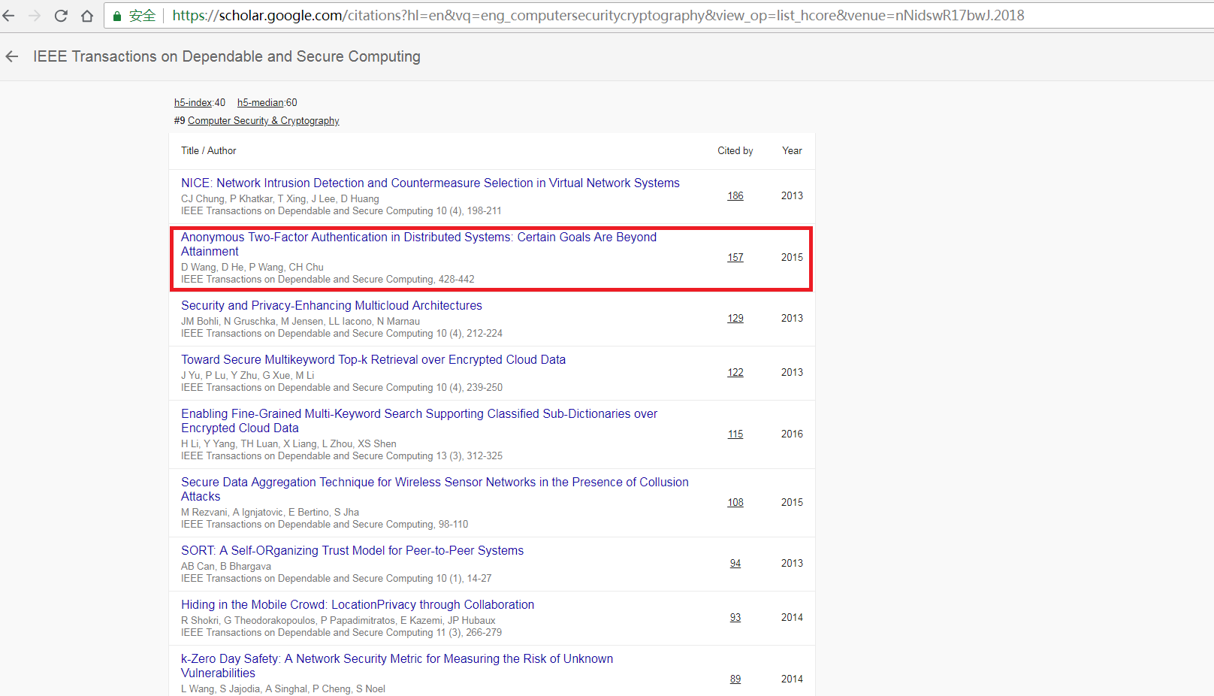This screenshot has height=696, width=1214.
Task: View the 157 citing articles
Action: click(735, 258)
